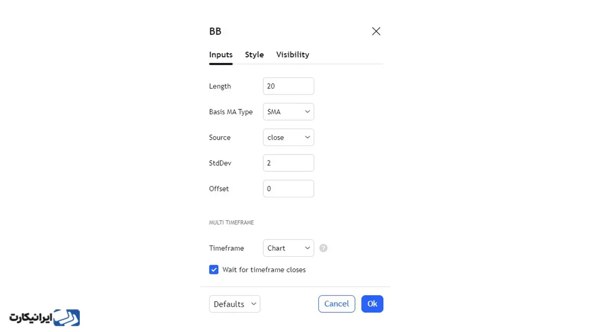
Task: Switch to the Inputs tab
Action: pos(221,55)
